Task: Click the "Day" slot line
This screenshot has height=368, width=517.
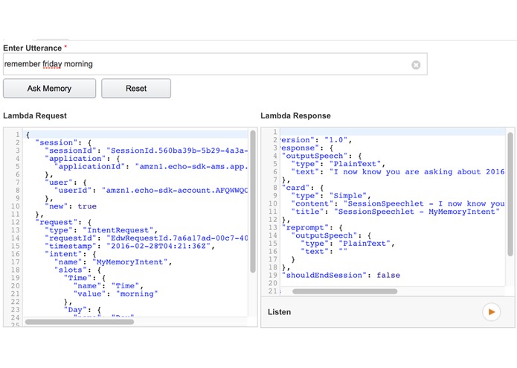Action: click(83, 310)
